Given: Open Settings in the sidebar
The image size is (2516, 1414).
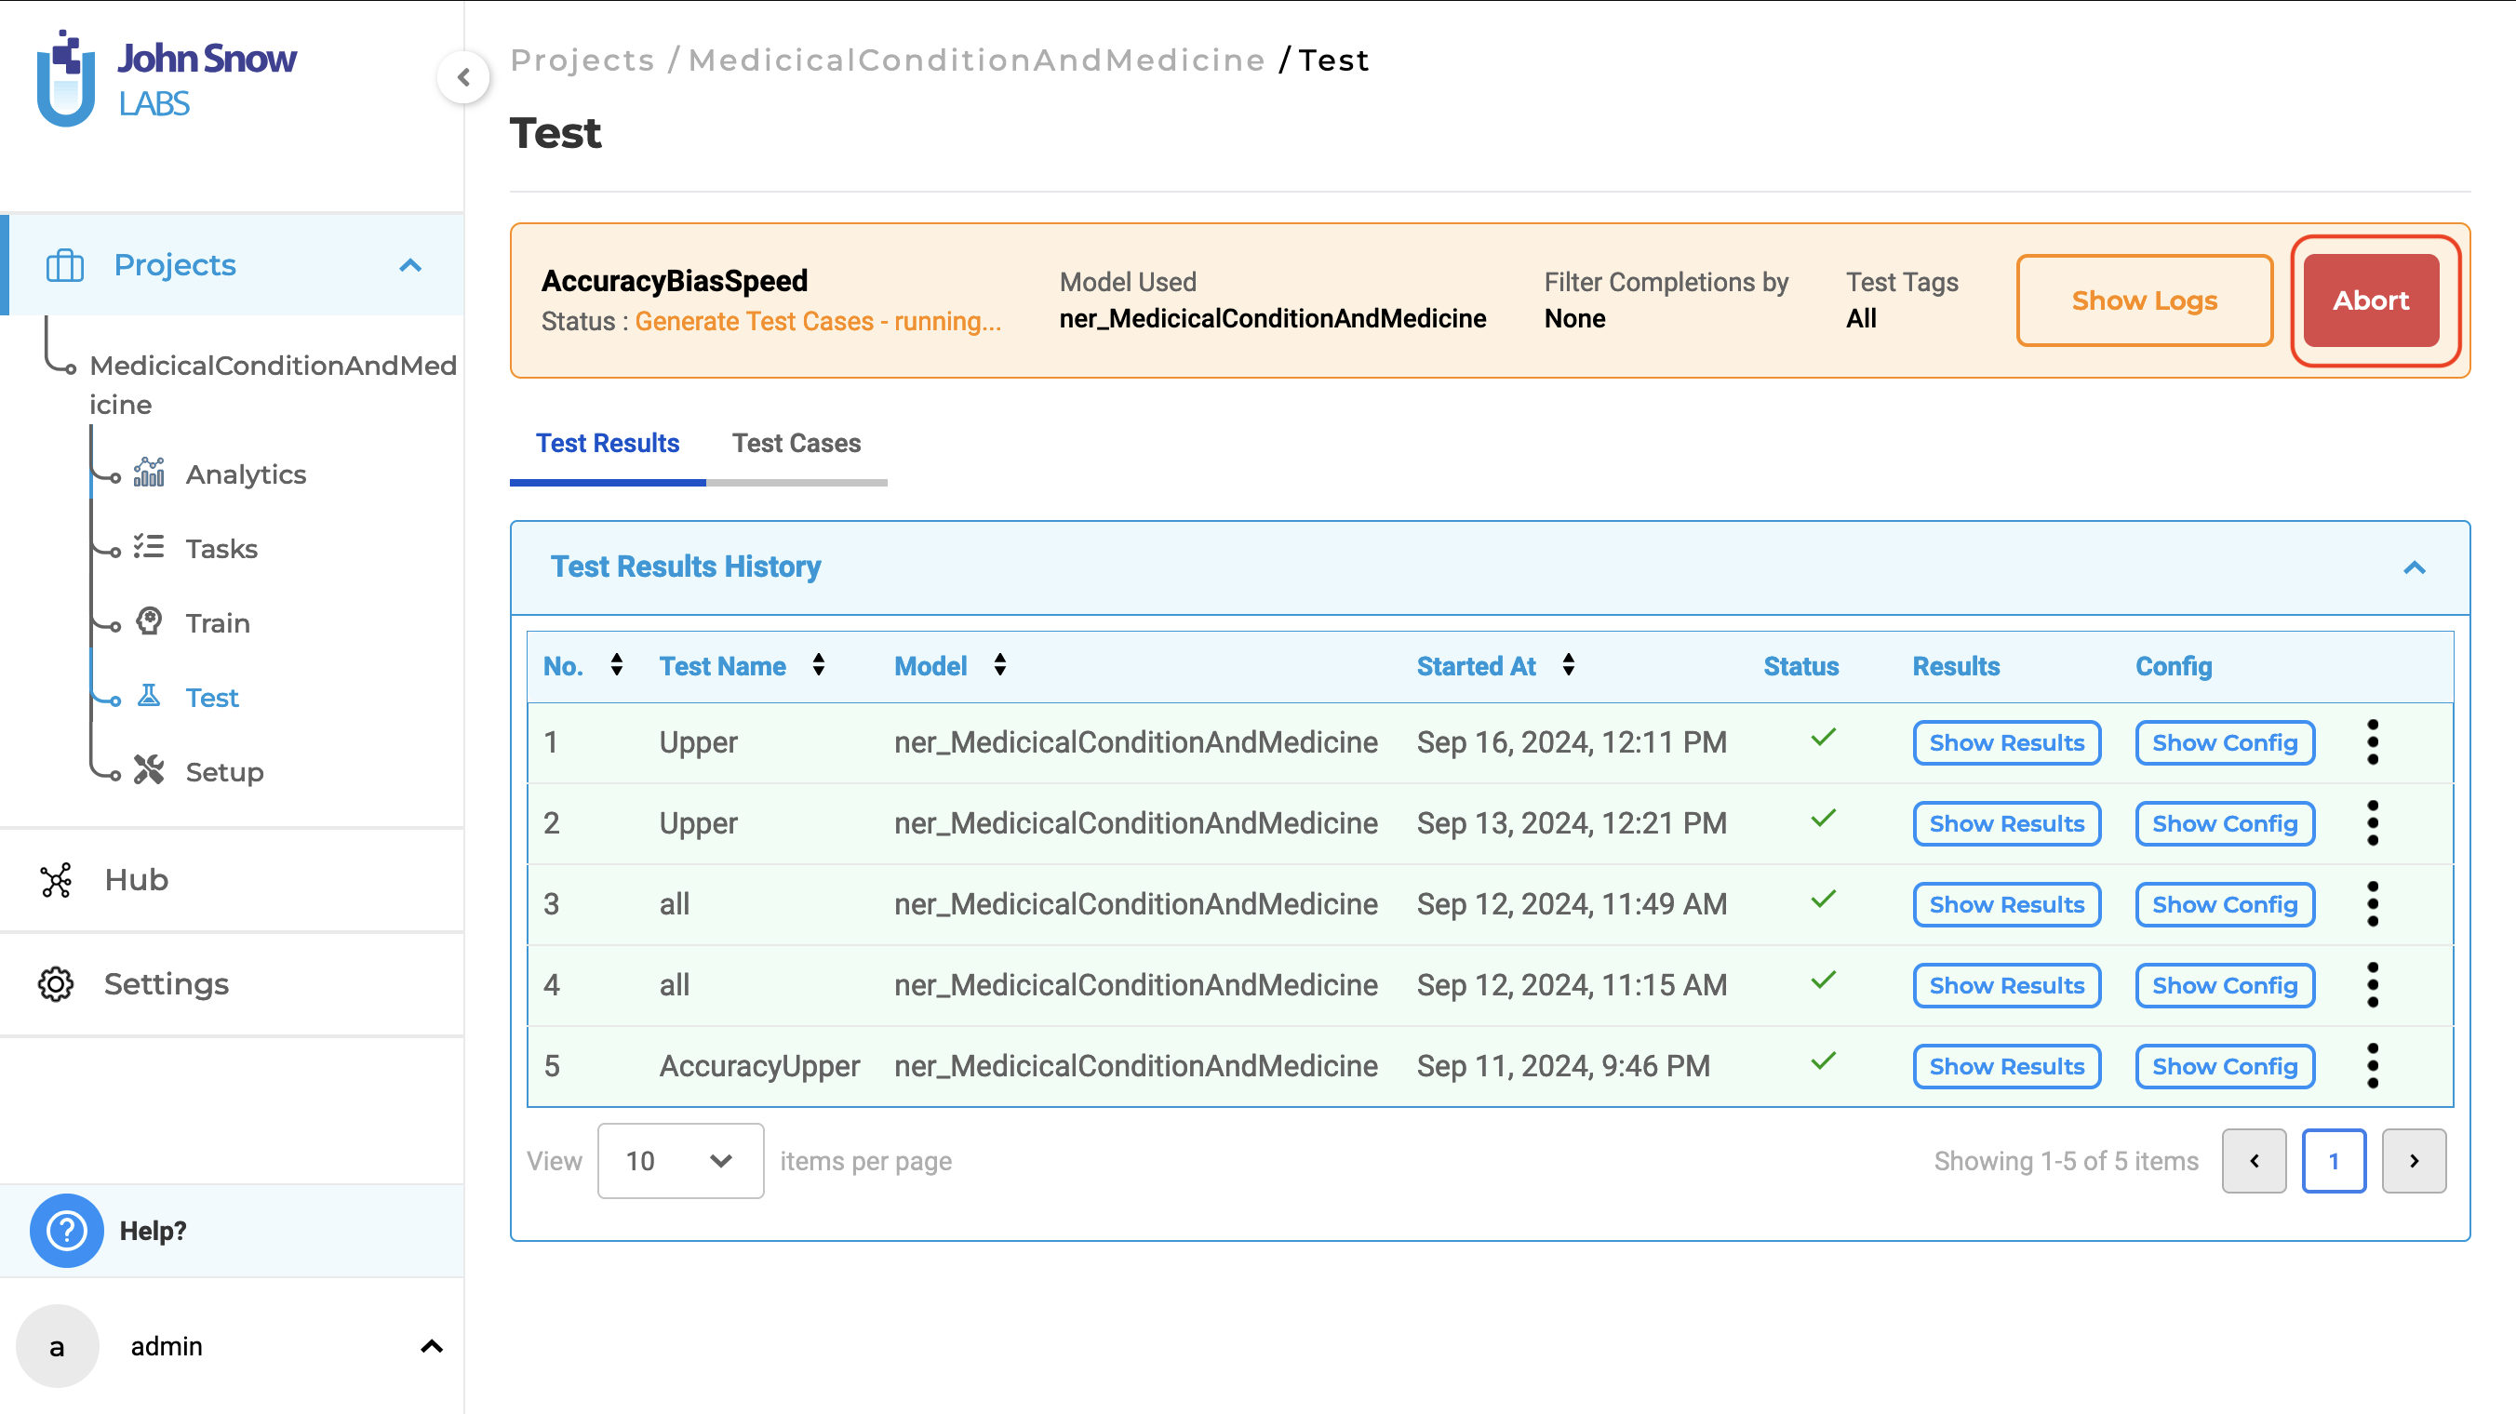Looking at the screenshot, I should click(167, 983).
